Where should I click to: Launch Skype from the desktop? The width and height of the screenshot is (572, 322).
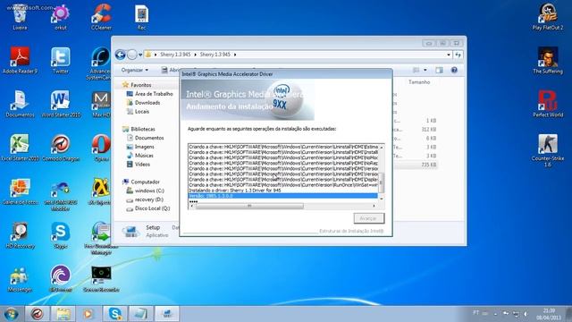pyautogui.click(x=61, y=235)
